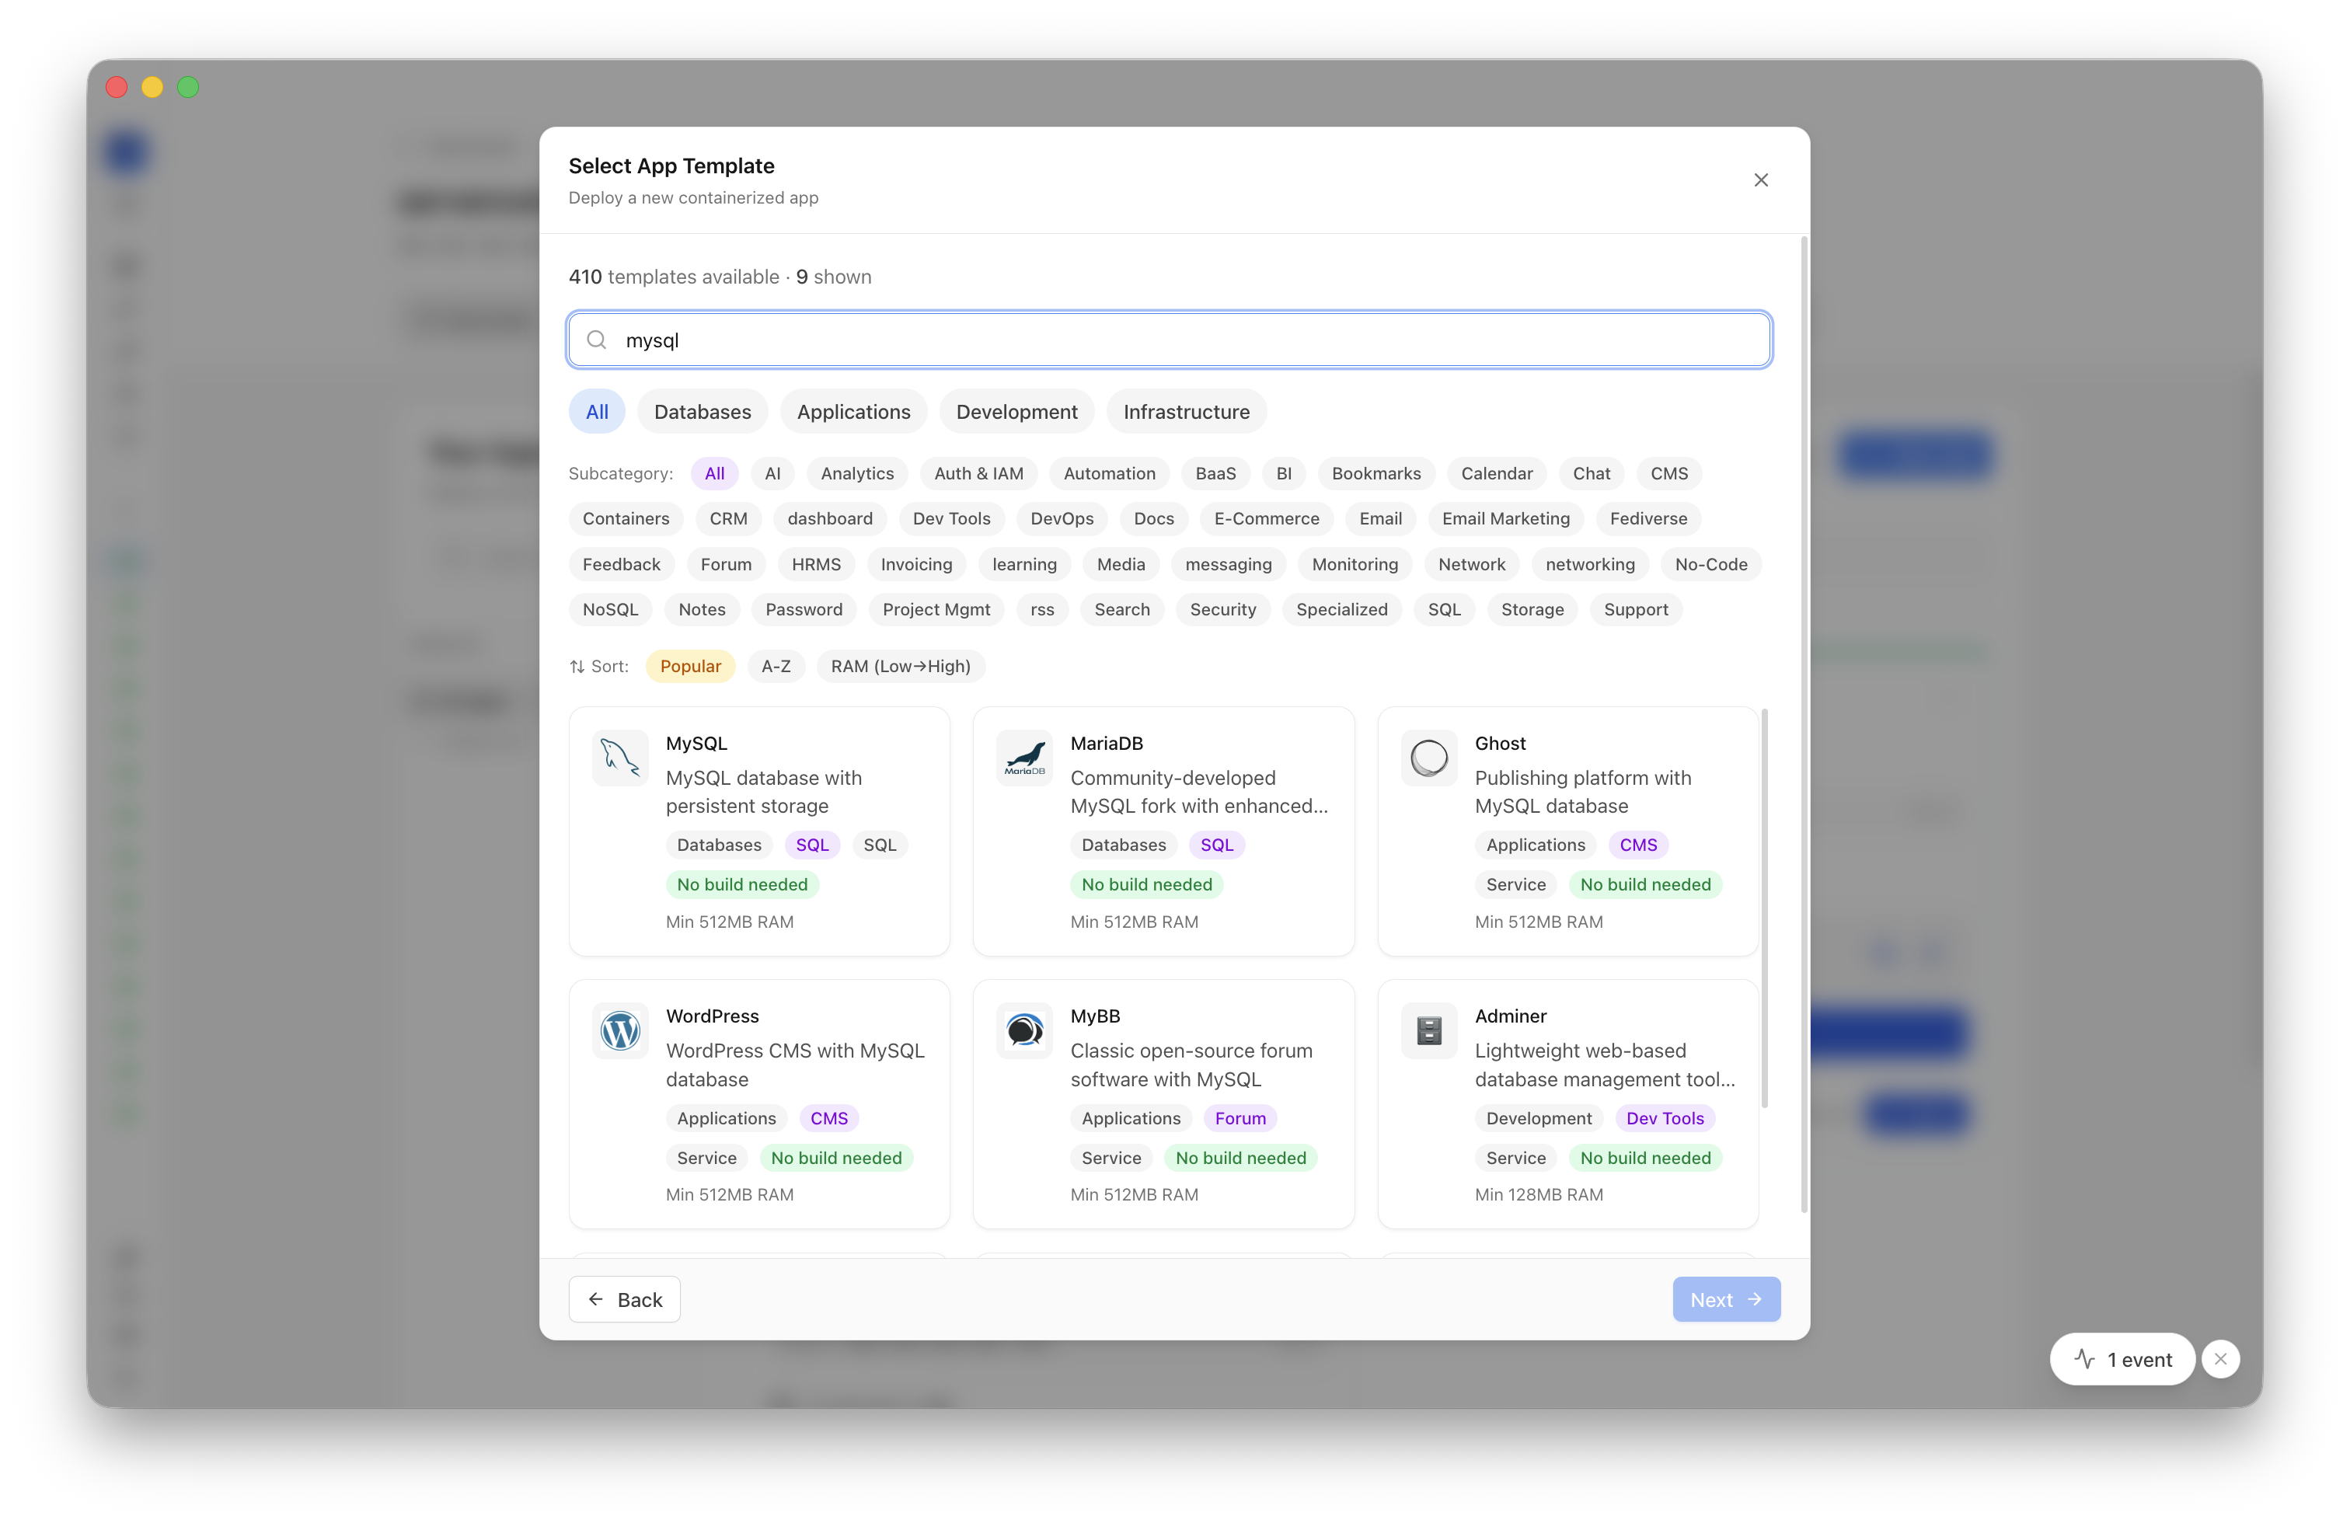Filter by the Security subcategory
Image resolution: width=2350 pixels, height=1523 pixels.
1222,609
